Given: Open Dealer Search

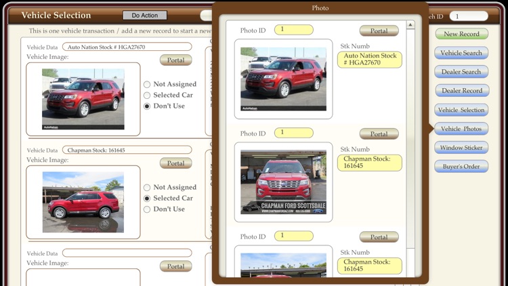Looking at the screenshot, I should click(x=461, y=72).
